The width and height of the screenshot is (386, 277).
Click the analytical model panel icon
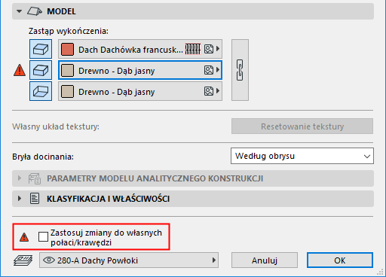coord(35,178)
